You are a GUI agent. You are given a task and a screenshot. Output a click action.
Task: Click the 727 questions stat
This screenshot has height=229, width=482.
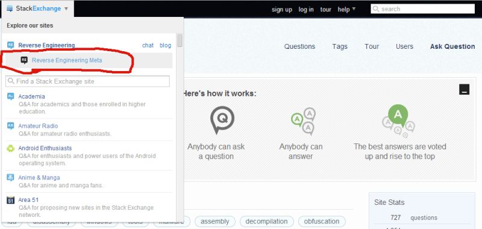[414, 218]
